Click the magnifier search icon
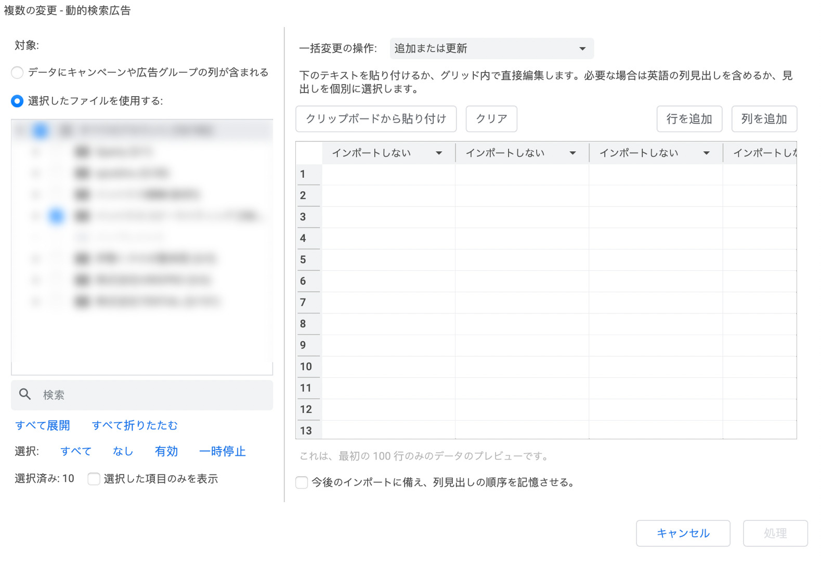This screenshot has width=821, height=563. (x=25, y=395)
